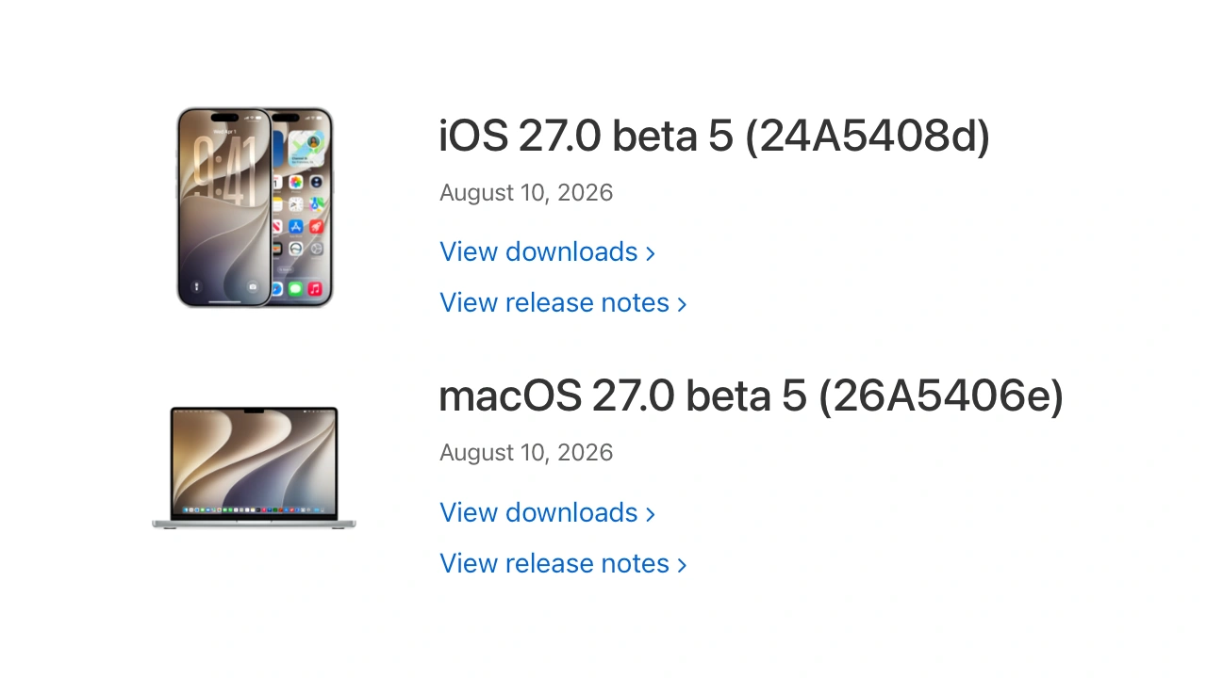This screenshot has width=1207, height=678.
Task: Click the flashlight icon on iPhone lock screen
Action: (196, 286)
